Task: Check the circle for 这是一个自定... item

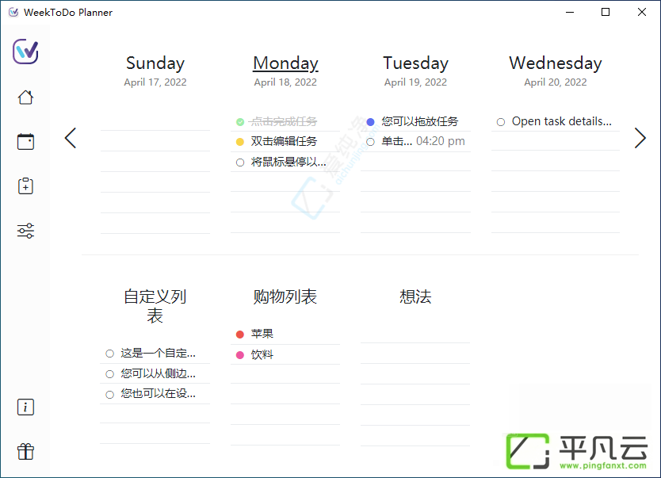Action: pyautogui.click(x=110, y=354)
